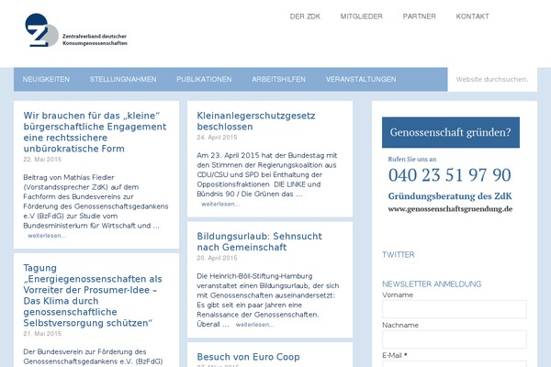Switch to STELLUNGNAHMEN section
This screenshot has width=551, height=367.
[123, 80]
